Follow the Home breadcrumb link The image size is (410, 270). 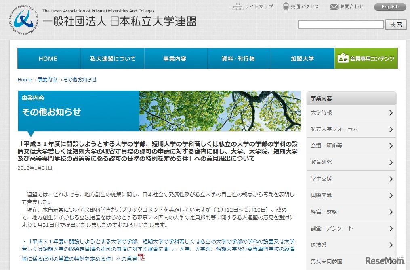pyautogui.click(x=25, y=80)
